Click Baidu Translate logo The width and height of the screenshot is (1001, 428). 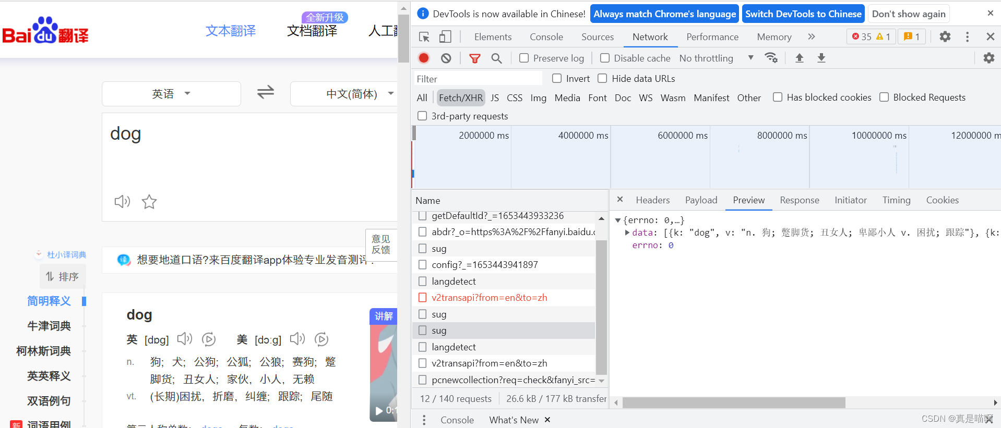[x=45, y=30]
